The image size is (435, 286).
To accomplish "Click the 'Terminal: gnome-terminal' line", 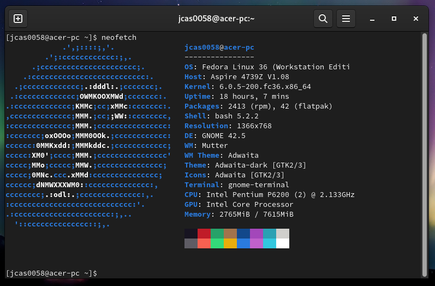I will (x=237, y=184).
